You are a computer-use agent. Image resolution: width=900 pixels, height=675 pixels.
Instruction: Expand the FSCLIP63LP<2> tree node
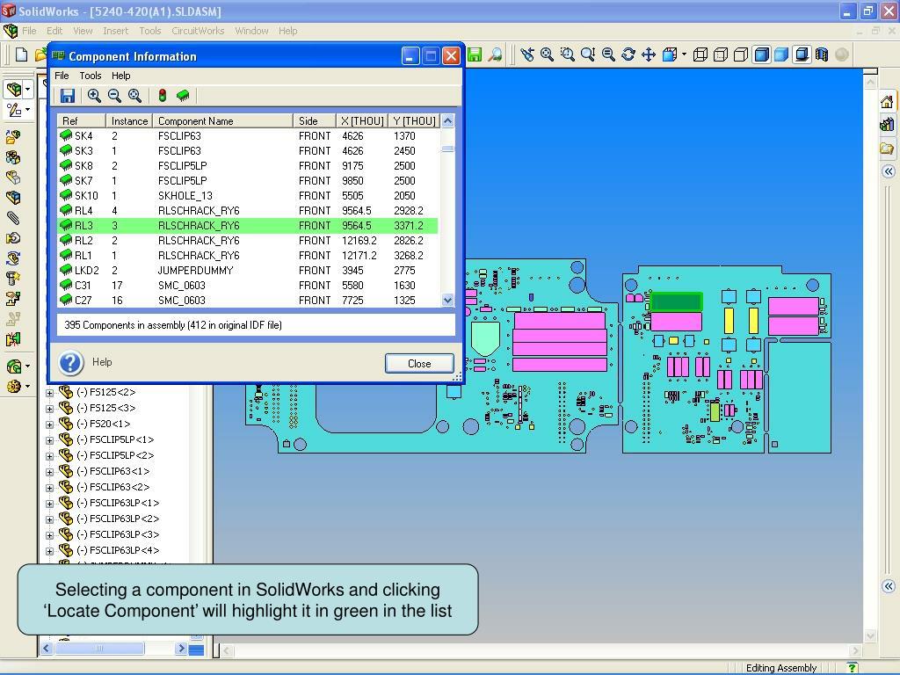(x=49, y=519)
